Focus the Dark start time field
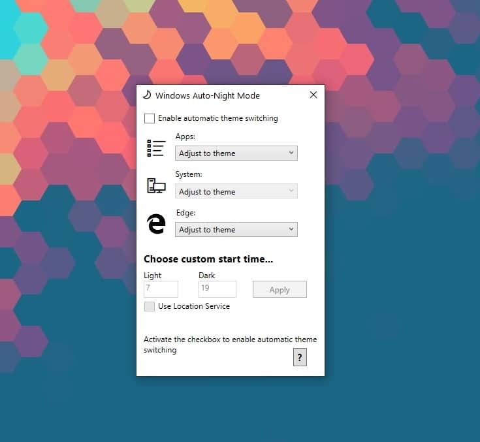Image resolution: width=480 pixels, height=442 pixels. click(217, 289)
